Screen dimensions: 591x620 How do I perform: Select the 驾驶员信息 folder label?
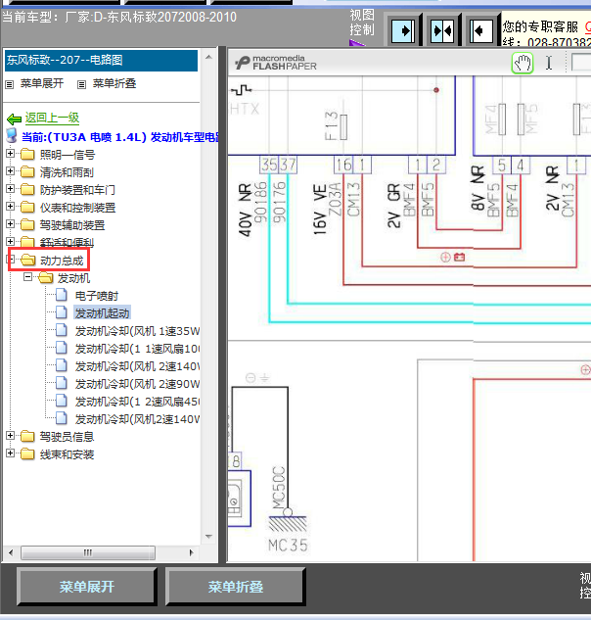click(x=67, y=437)
